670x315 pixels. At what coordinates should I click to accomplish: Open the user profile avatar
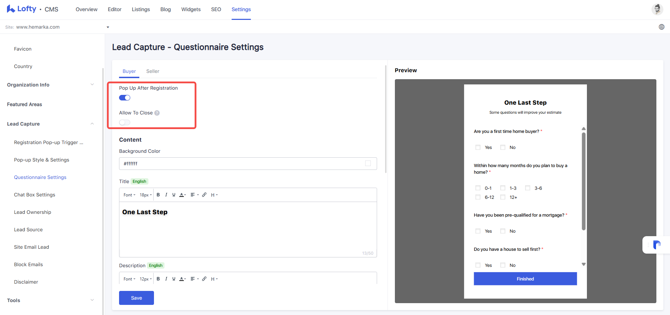coord(657,9)
